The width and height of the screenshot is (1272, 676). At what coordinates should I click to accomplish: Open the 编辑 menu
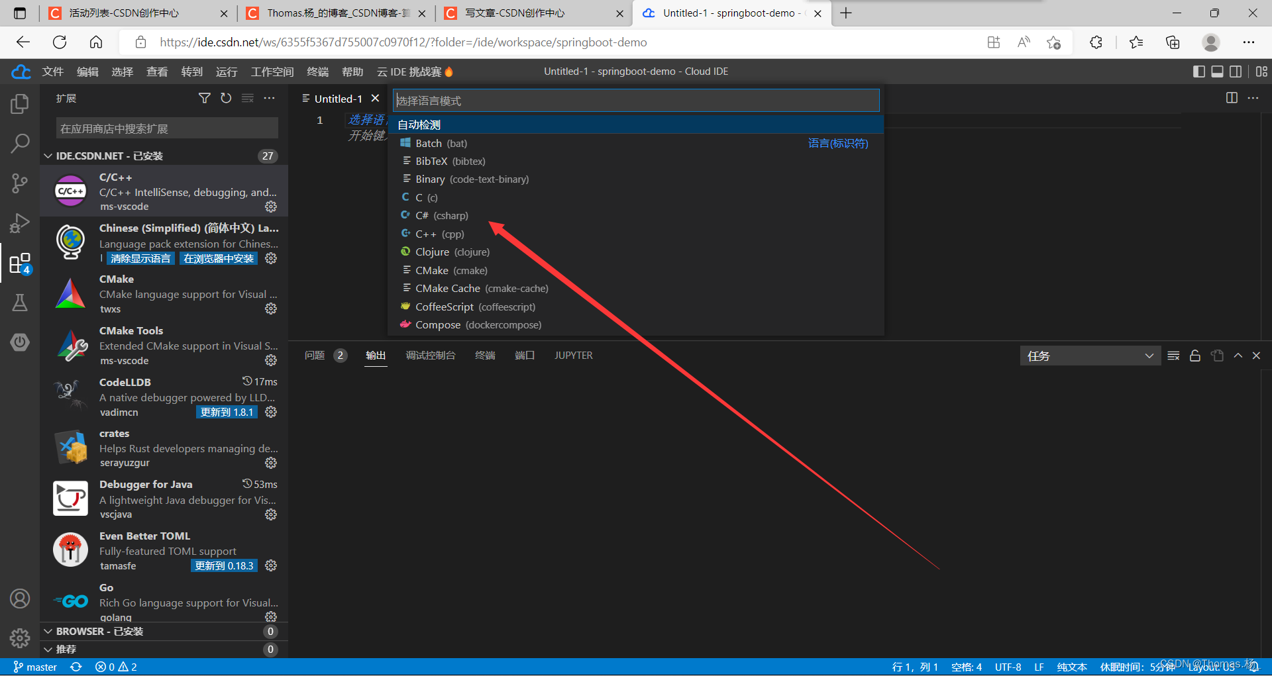87,72
